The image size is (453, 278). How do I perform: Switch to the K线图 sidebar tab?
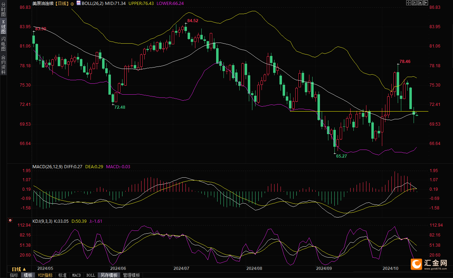(3, 27)
